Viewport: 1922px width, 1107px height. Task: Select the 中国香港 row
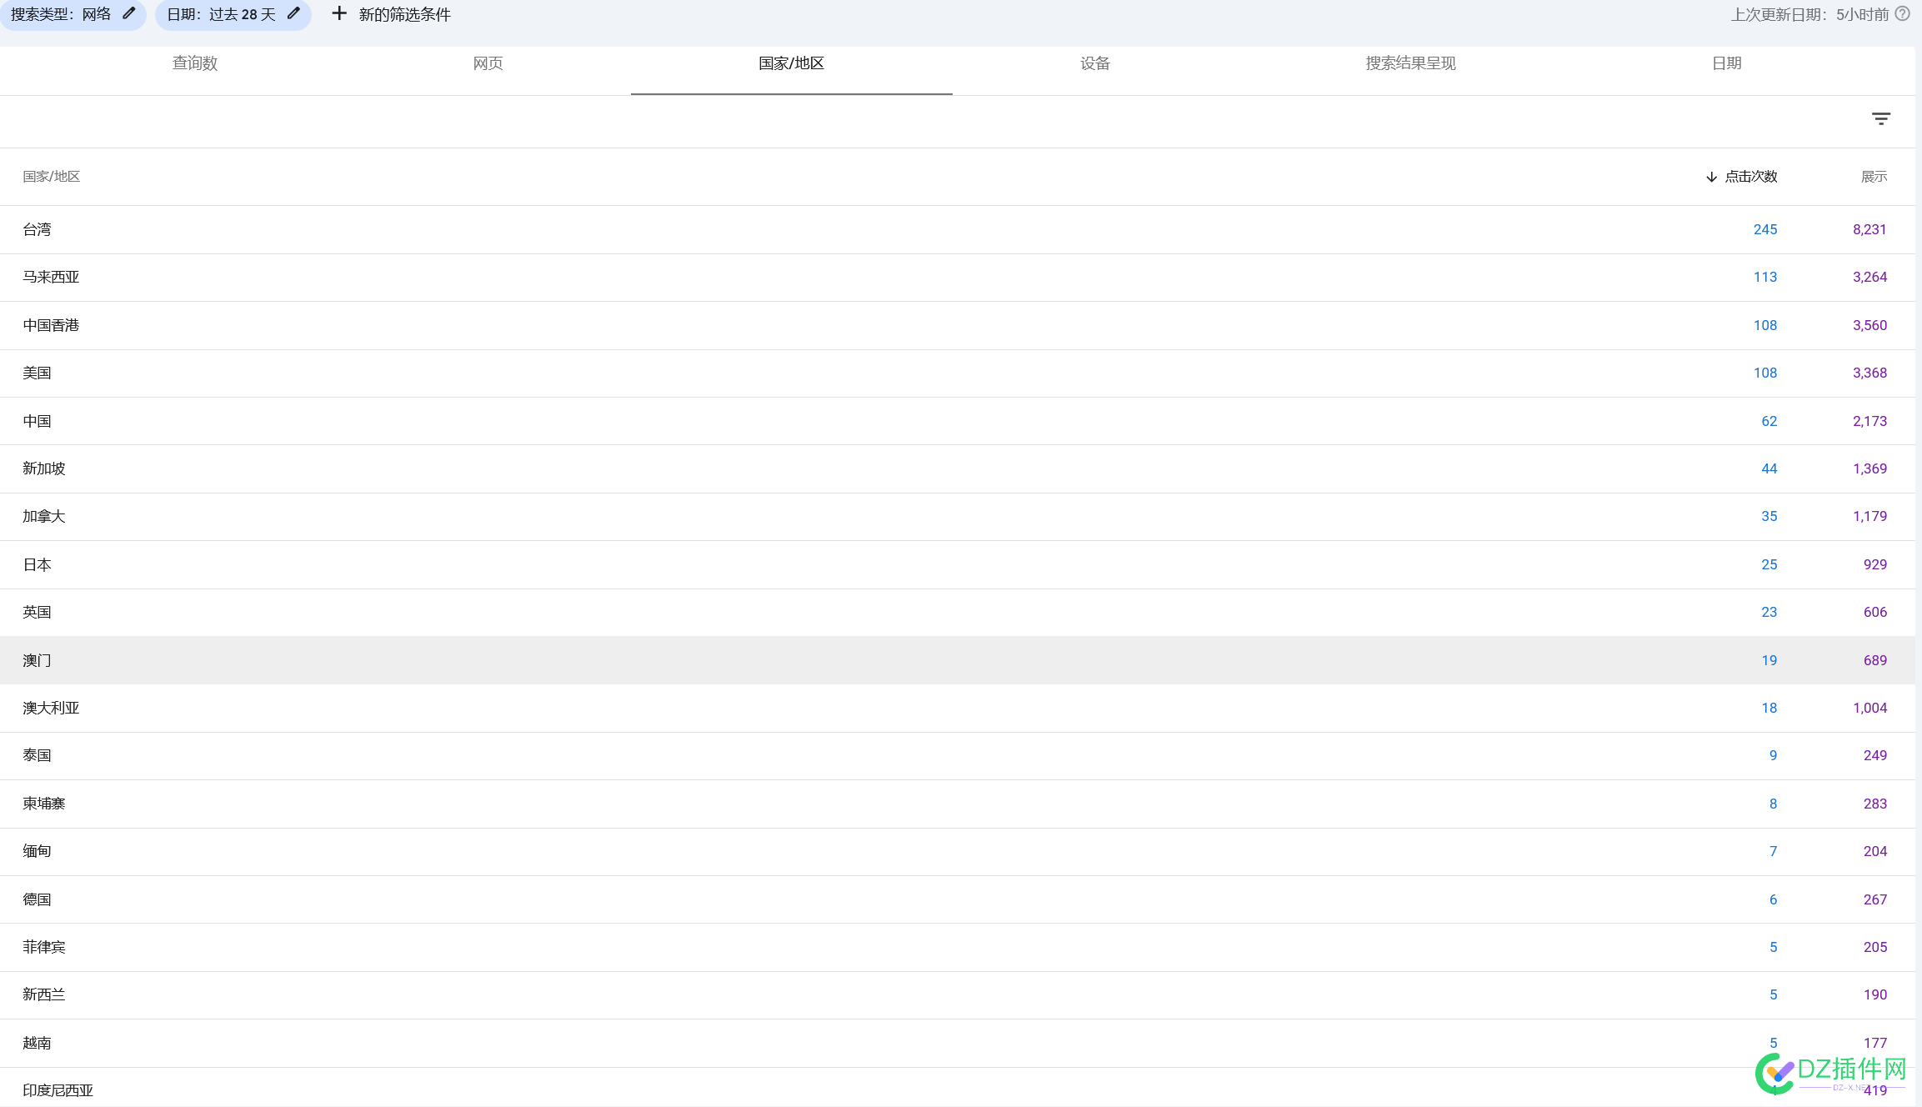click(x=958, y=325)
